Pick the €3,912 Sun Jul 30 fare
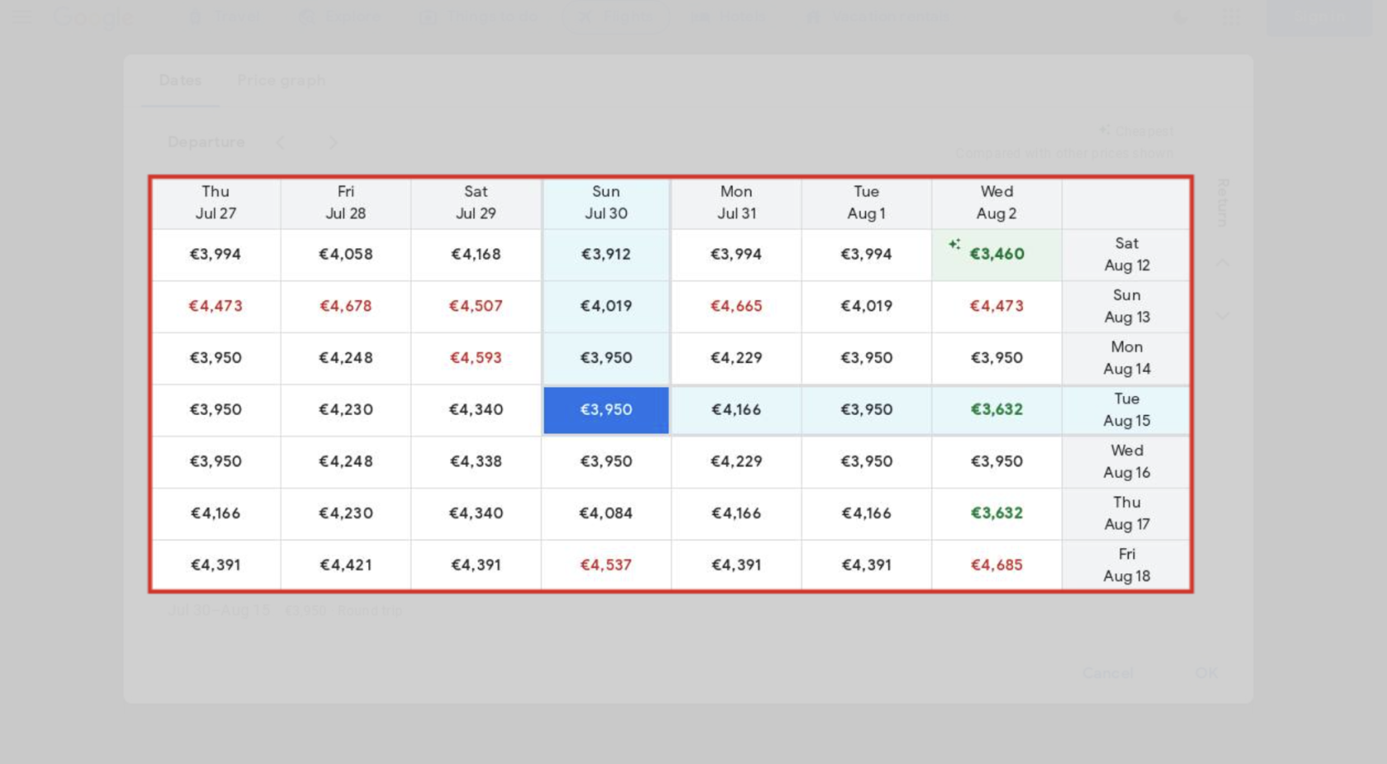The height and width of the screenshot is (764, 1387). [x=606, y=254]
